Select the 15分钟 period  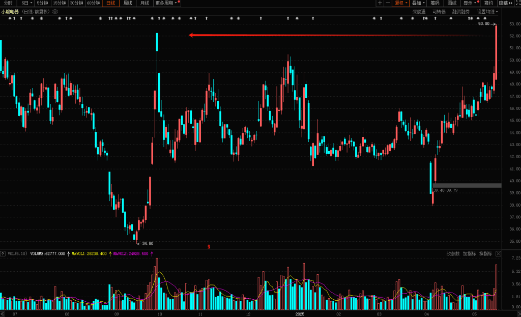(60, 3)
